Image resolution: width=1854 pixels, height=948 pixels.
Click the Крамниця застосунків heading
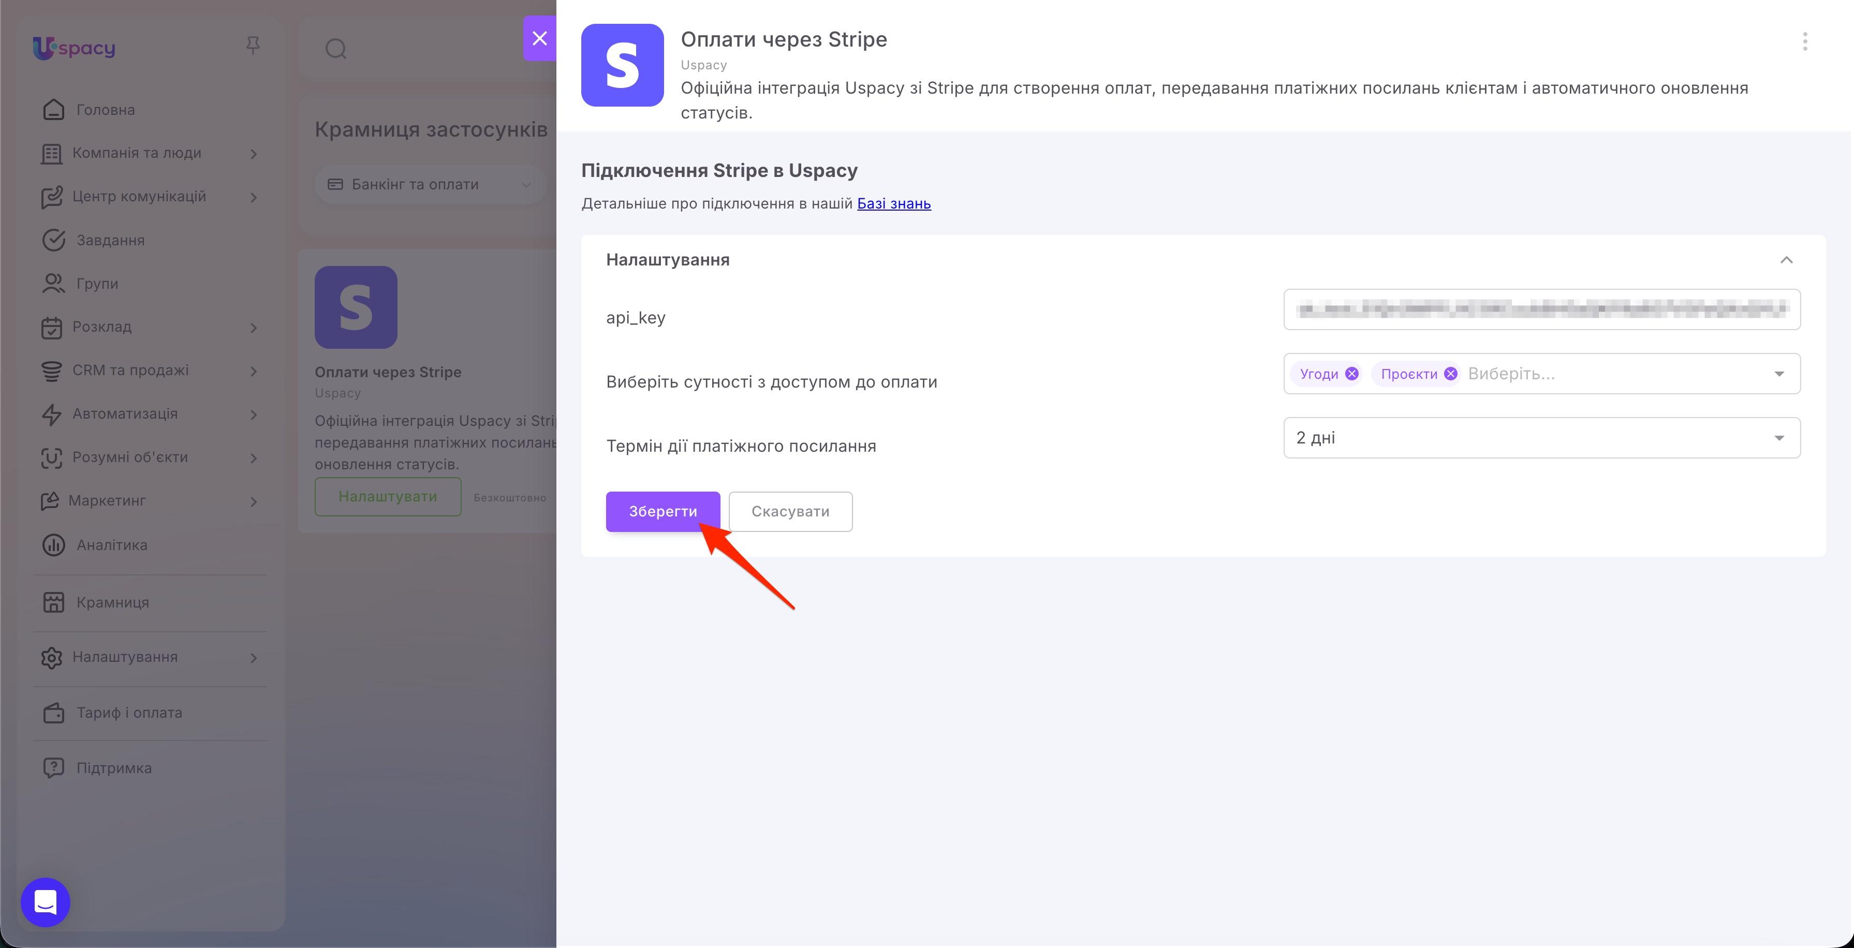(x=431, y=129)
